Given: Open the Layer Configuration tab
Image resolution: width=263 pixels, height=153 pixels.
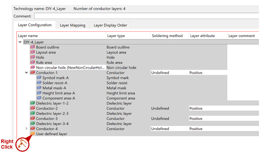Looking at the screenshot, I should pyautogui.click(x=35, y=25).
